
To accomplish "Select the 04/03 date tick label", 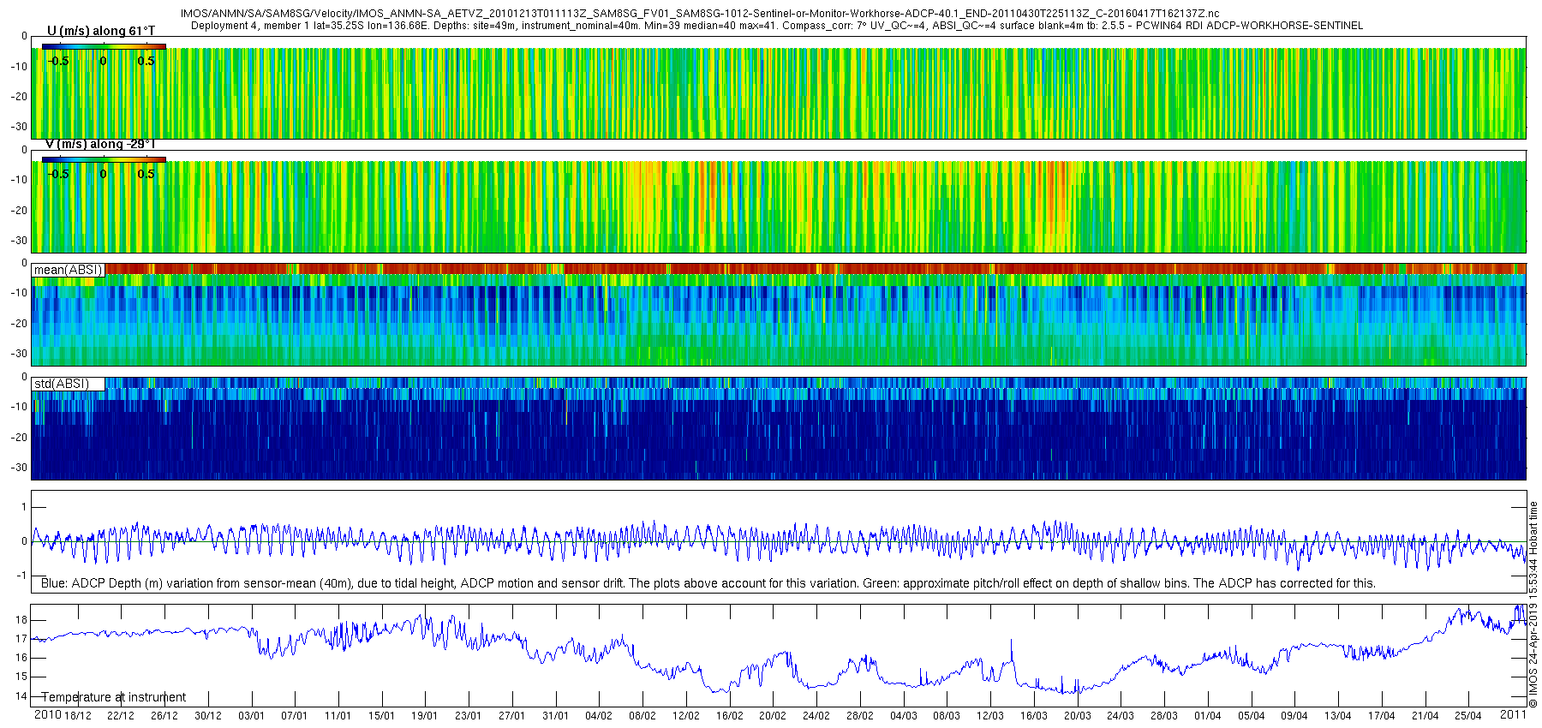I will [904, 716].
